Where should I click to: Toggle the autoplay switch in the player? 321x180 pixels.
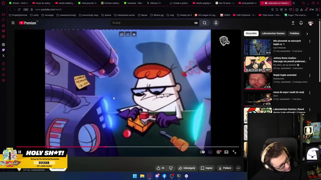point(202,152)
